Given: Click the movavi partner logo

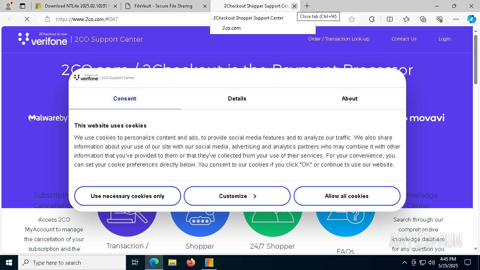Looking at the screenshot, I should tap(425, 118).
